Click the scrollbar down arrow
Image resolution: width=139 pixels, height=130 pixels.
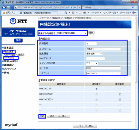pyautogui.click(x=136, y=127)
